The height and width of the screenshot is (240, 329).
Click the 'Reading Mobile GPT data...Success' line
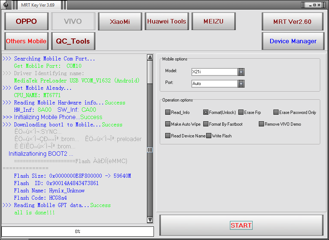coord(57,205)
